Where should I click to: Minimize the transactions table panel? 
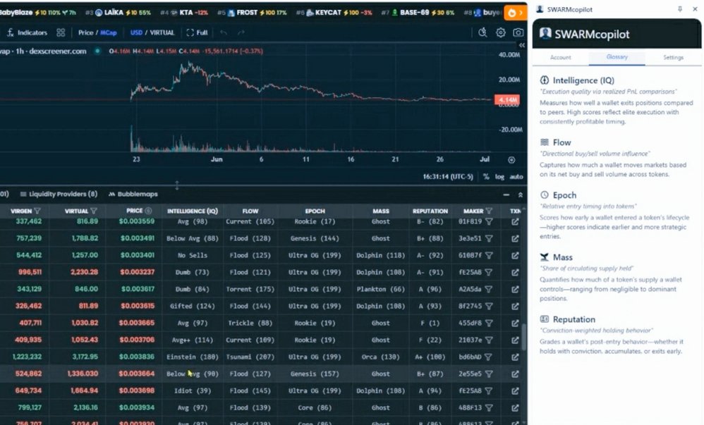(x=506, y=195)
